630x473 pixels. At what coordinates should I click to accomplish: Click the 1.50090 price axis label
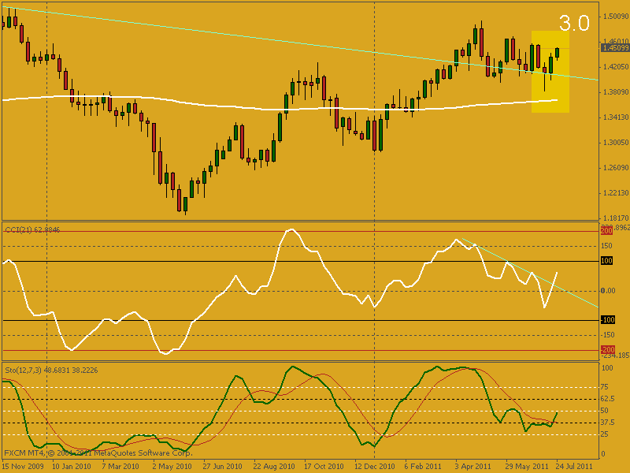pyautogui.click(x=614, y=16)
